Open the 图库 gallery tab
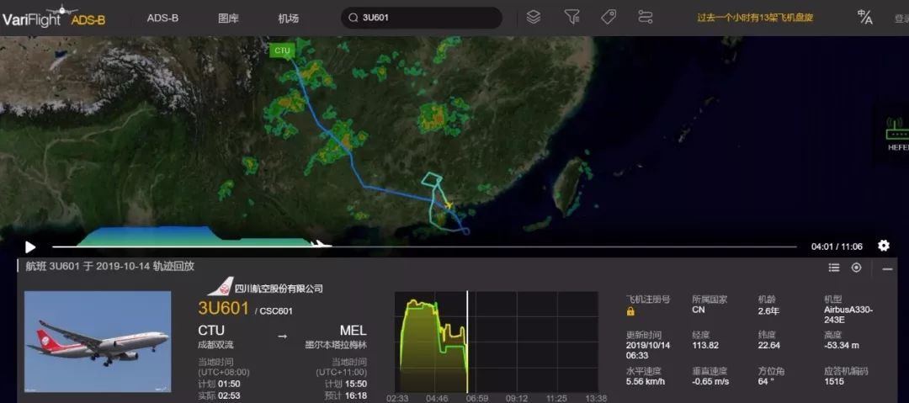 pyautogui.click(x=228, y=18)
